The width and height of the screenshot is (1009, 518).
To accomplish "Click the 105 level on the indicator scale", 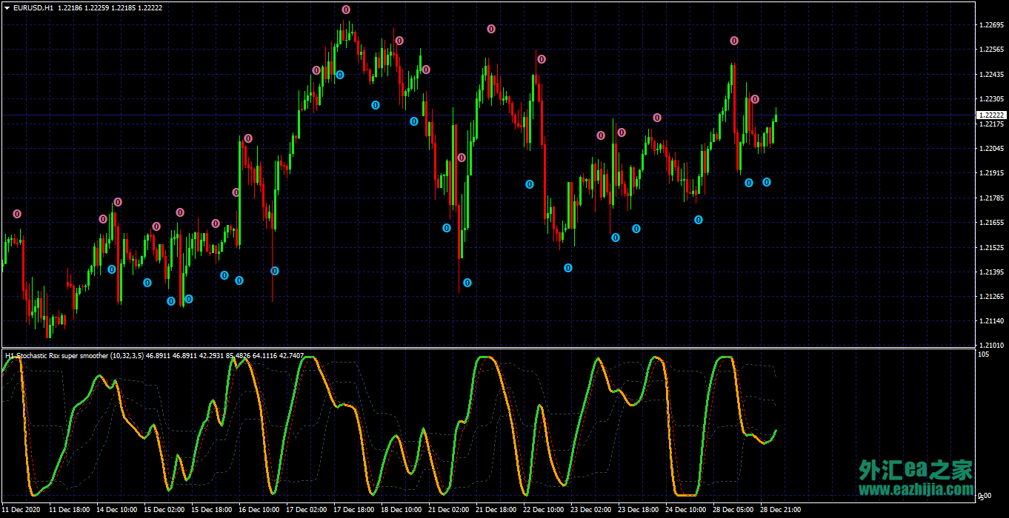I will tap(984, 355).
